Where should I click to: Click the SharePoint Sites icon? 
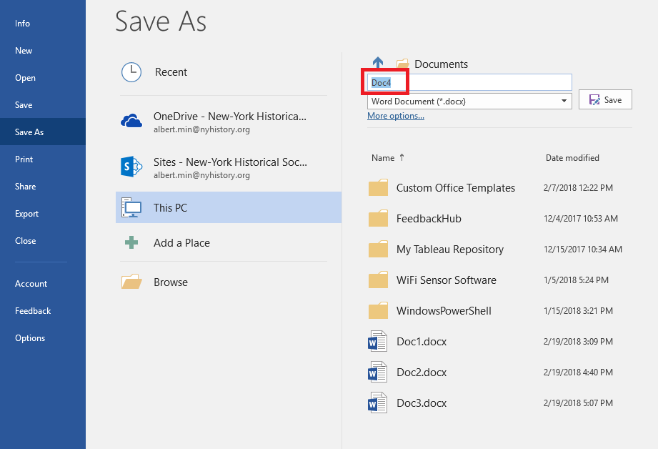tap(131, 167)
